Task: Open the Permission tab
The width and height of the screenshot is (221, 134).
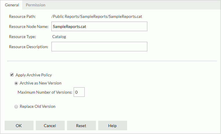Action: pyautogui.click(x=36, y=5)
